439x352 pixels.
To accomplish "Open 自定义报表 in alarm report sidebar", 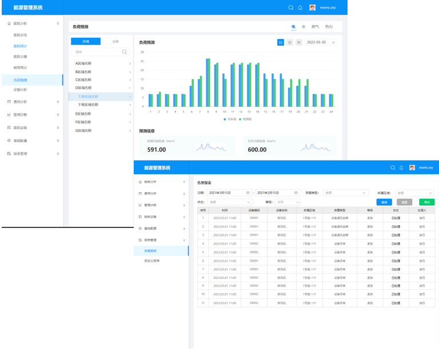I will click(x=151, y=261).
